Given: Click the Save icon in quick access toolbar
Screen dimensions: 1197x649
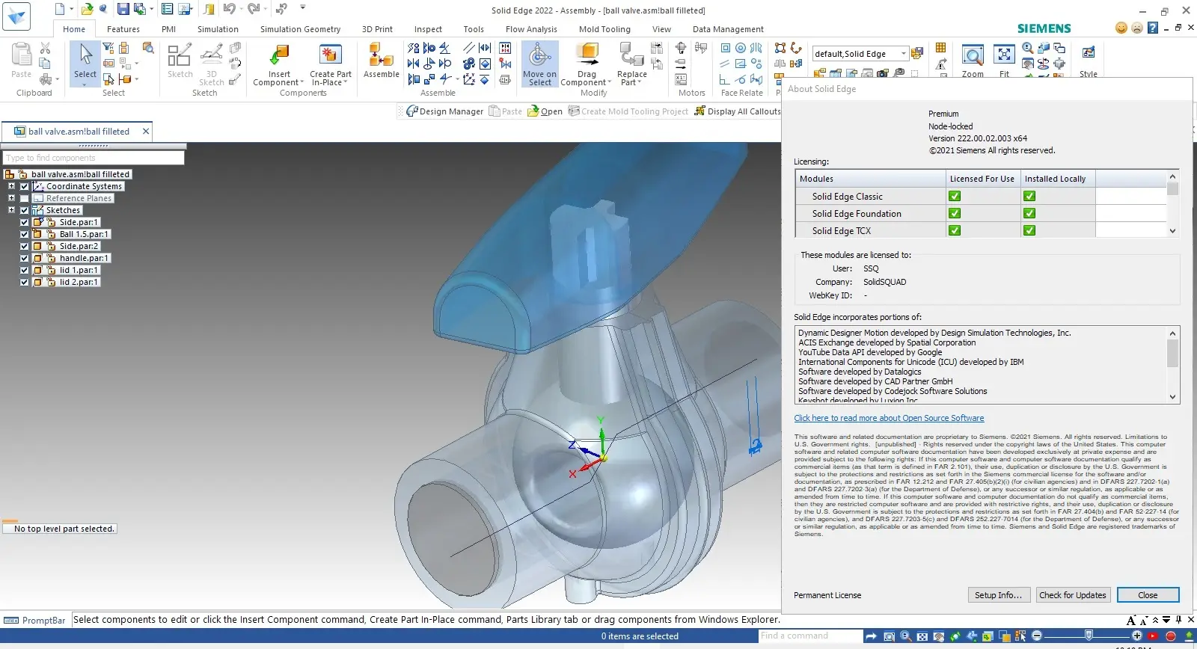Looking at the screenshot, I should [x=123, y=9].
